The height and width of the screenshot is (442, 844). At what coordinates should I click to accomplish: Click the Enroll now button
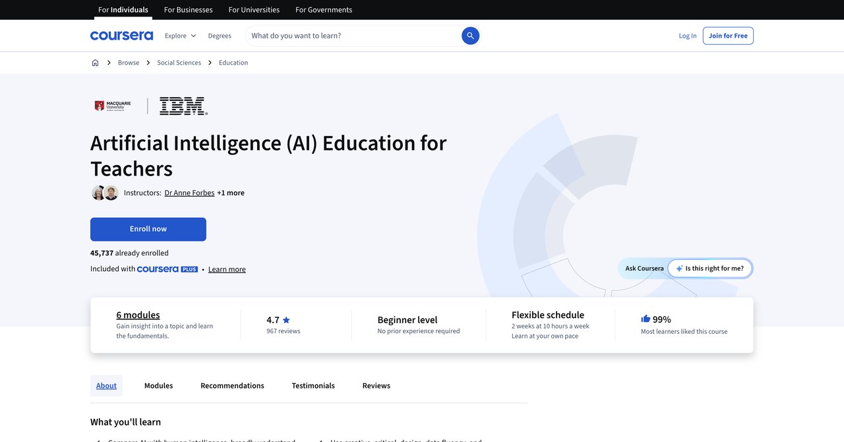click(148, 229)
